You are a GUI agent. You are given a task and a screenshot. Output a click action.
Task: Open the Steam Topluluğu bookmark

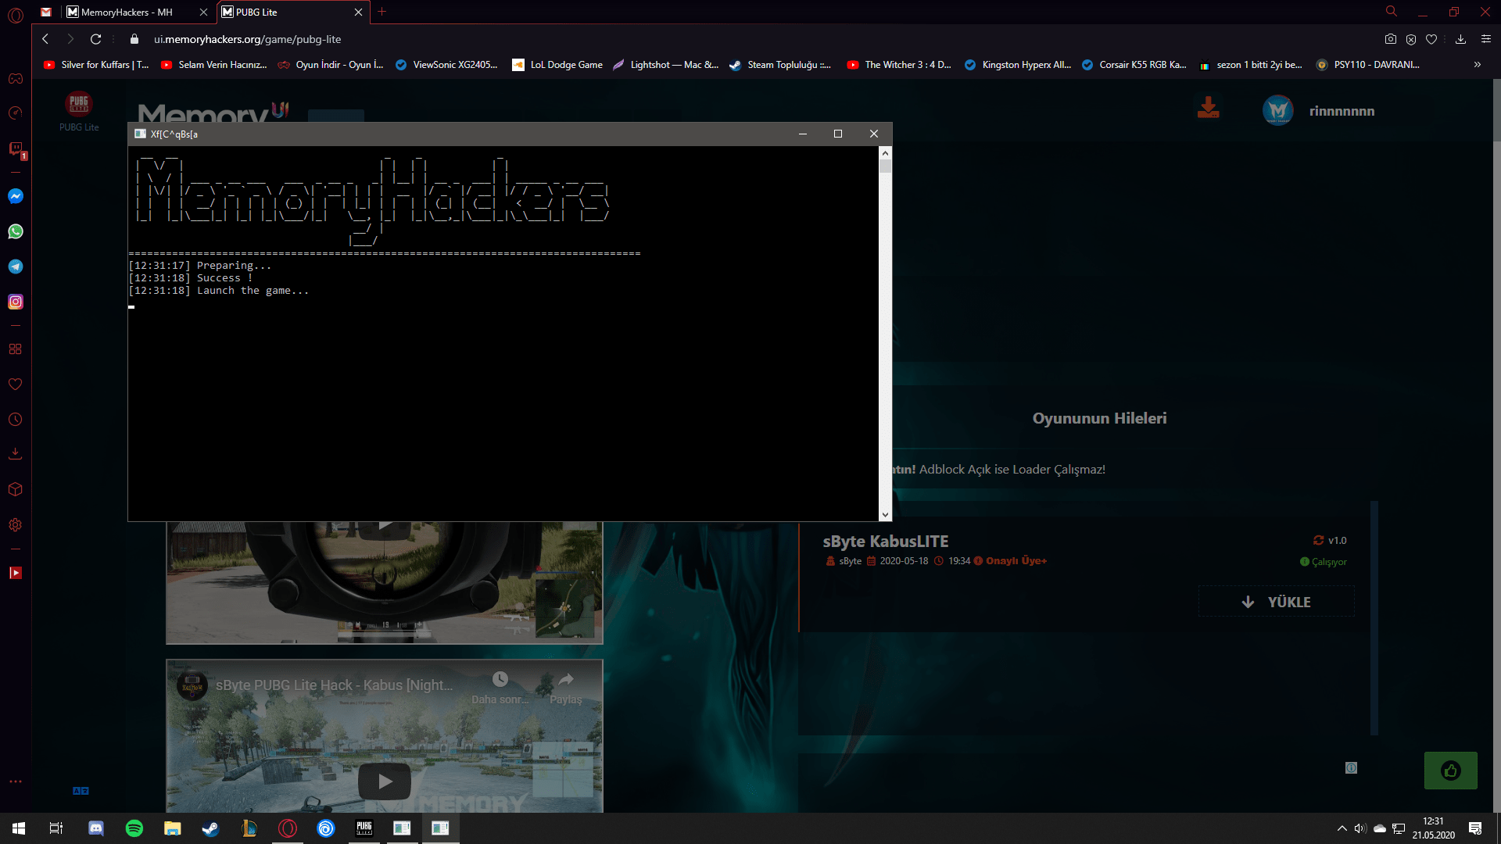point(780,65)
